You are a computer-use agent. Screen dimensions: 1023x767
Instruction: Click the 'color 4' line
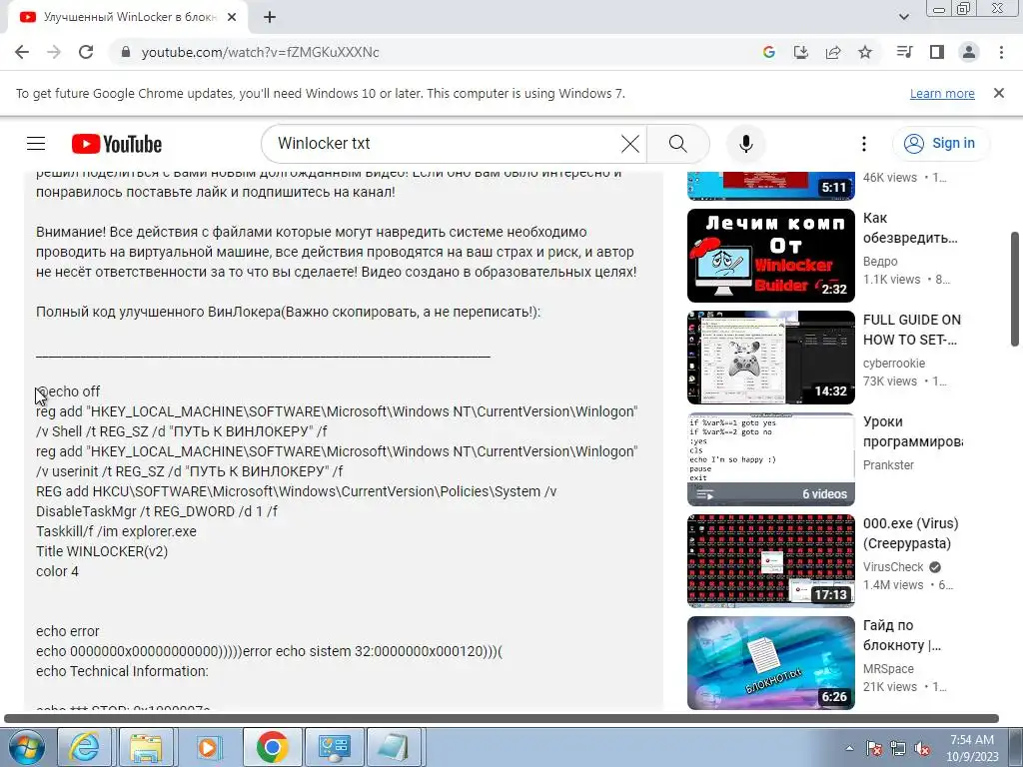click(57, 571)
